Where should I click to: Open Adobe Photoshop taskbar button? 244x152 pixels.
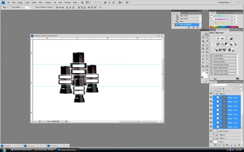coord(68,150)
